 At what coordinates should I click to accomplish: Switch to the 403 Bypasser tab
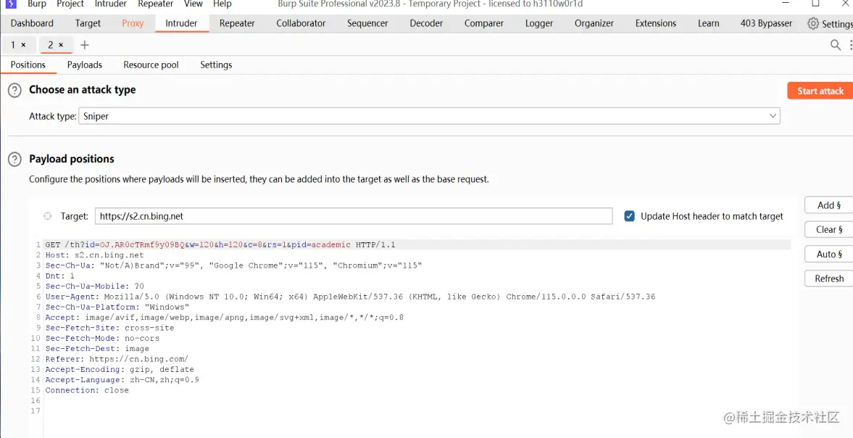767,23
